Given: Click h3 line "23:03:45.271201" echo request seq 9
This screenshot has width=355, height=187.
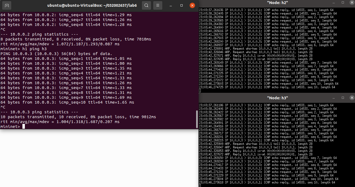Looking at the screenshot, I should 268,172.
